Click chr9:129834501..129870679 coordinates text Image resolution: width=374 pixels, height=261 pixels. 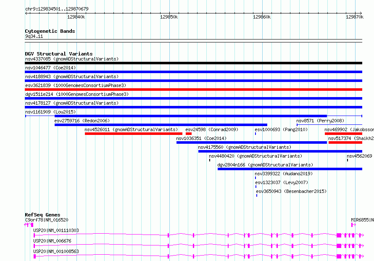coord(57,9)
